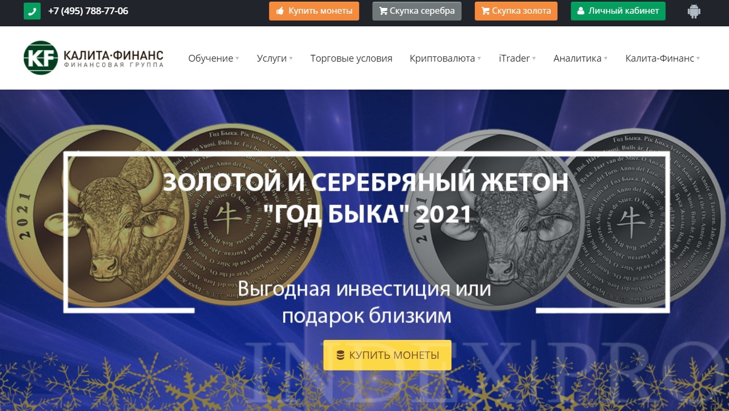Open the Android app icon link
This screenshot has height=411, width=729.
(694, 11)
